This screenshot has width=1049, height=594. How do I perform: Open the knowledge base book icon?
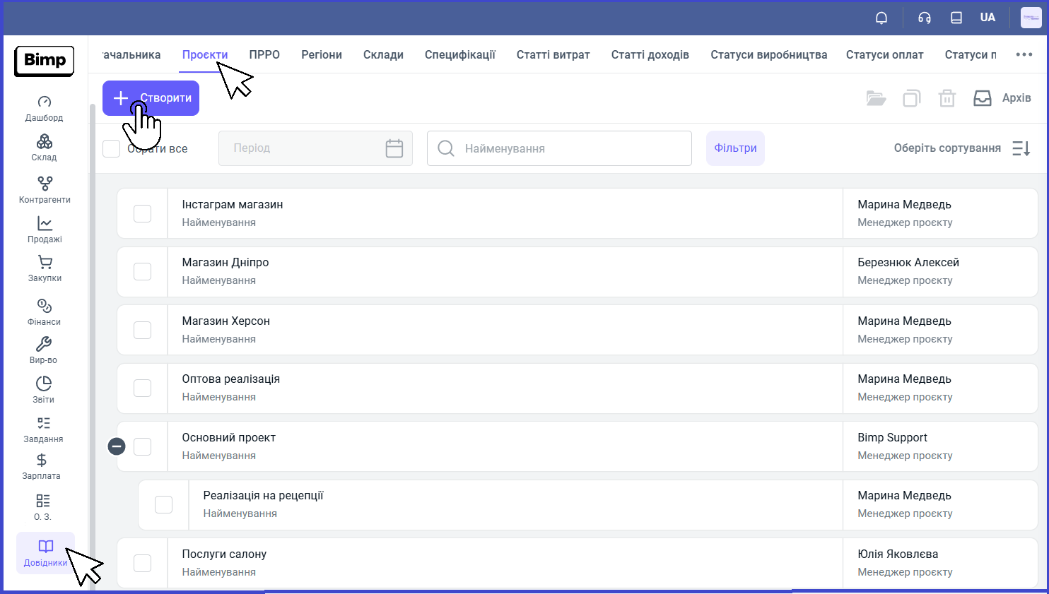[956, 18]
